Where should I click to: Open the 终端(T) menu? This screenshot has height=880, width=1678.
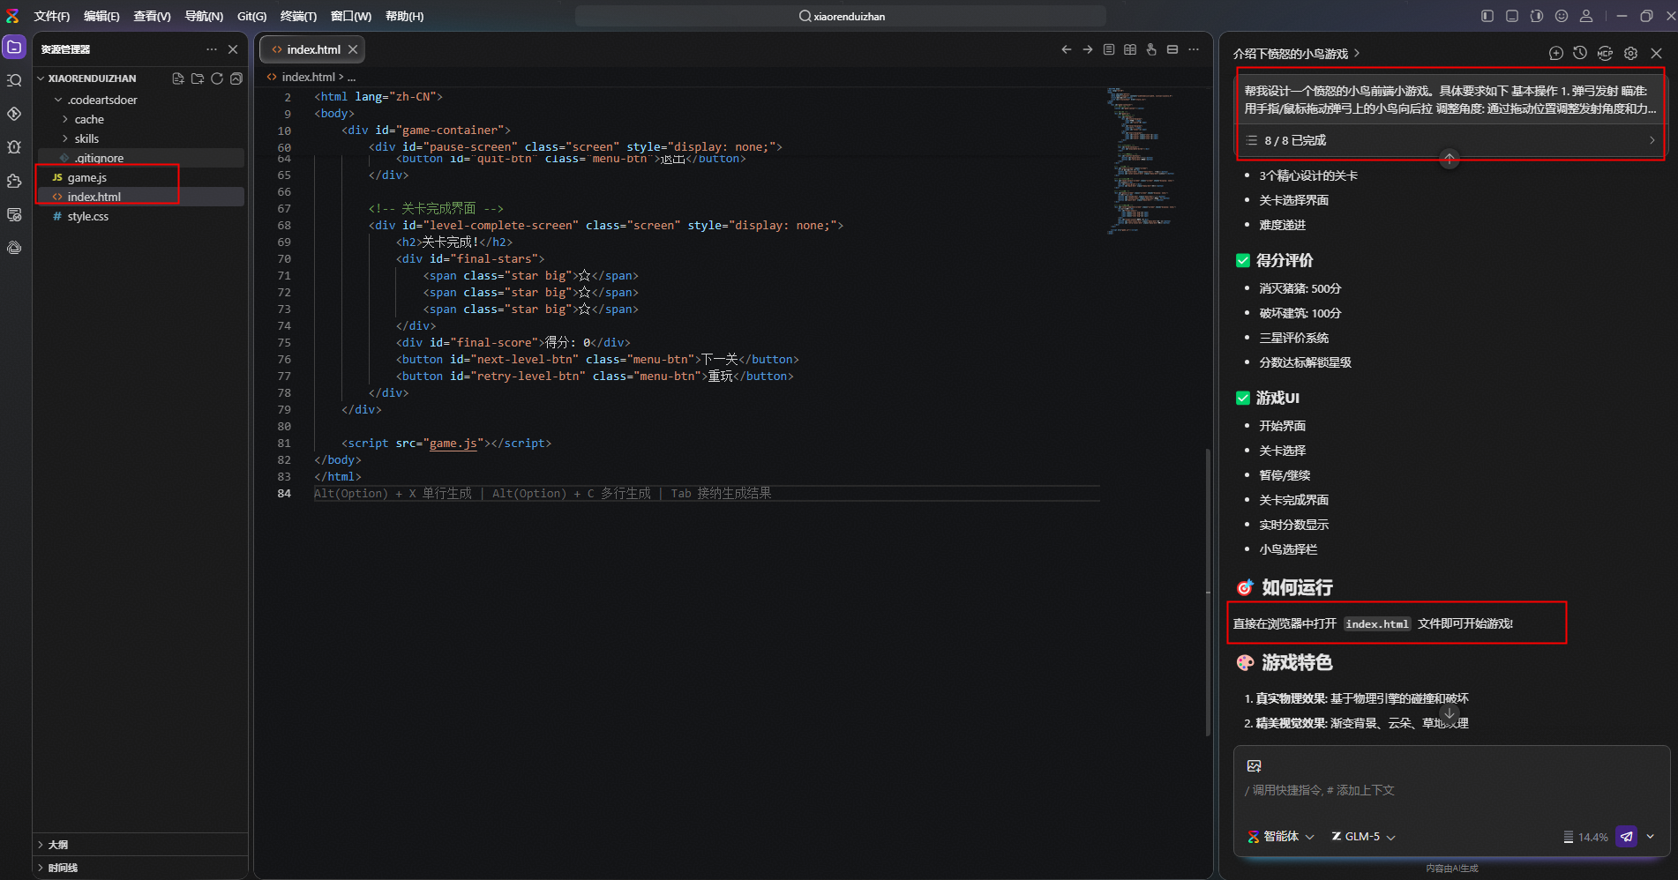pyautogui.click(x=298, y=16)
